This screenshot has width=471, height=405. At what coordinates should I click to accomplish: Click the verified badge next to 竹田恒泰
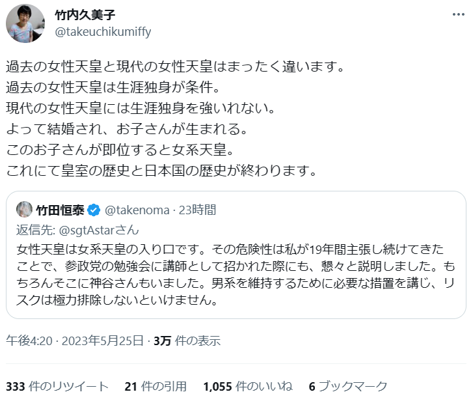(94, 210)
